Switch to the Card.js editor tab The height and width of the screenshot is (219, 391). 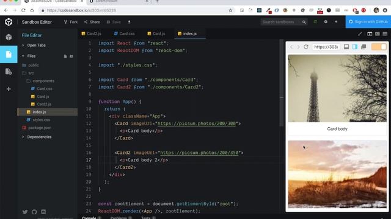[156, 33]
